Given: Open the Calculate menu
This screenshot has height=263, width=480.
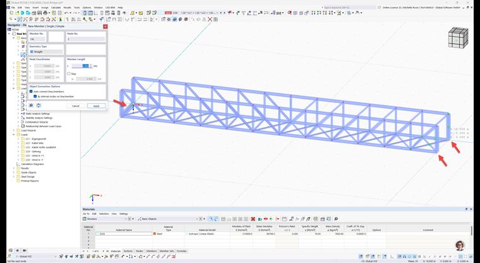Looking at the screenshot, I should click(x=56, y=8).
